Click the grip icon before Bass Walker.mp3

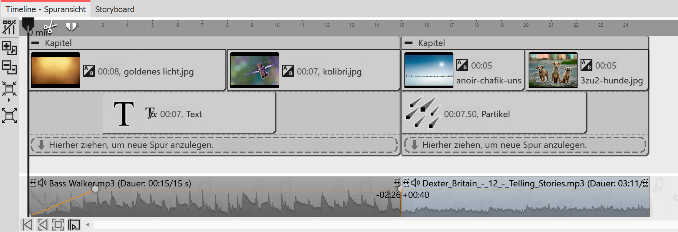(33, 183)
